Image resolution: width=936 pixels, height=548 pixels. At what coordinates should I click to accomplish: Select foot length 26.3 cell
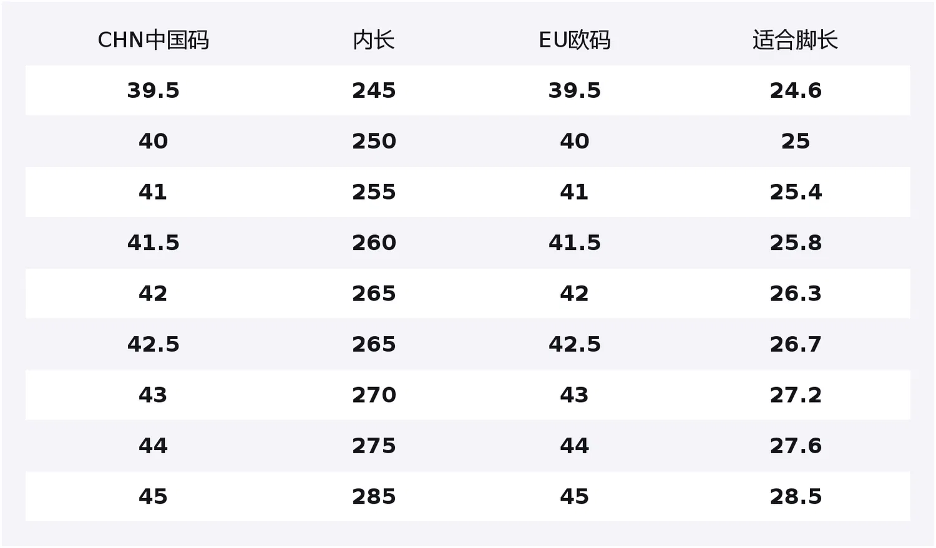tap(796, 294)
